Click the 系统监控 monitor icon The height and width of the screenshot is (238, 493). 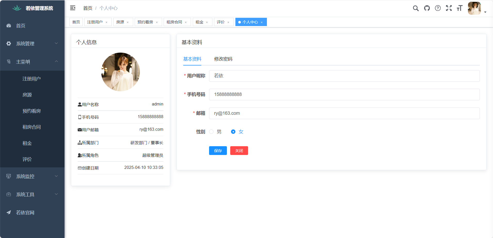click(9, 176)
